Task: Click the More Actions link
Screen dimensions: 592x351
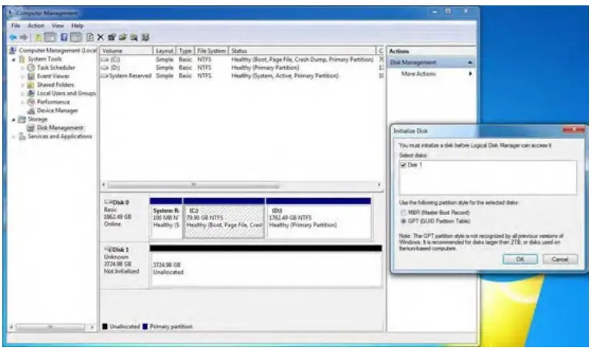Action: [418, 74]
